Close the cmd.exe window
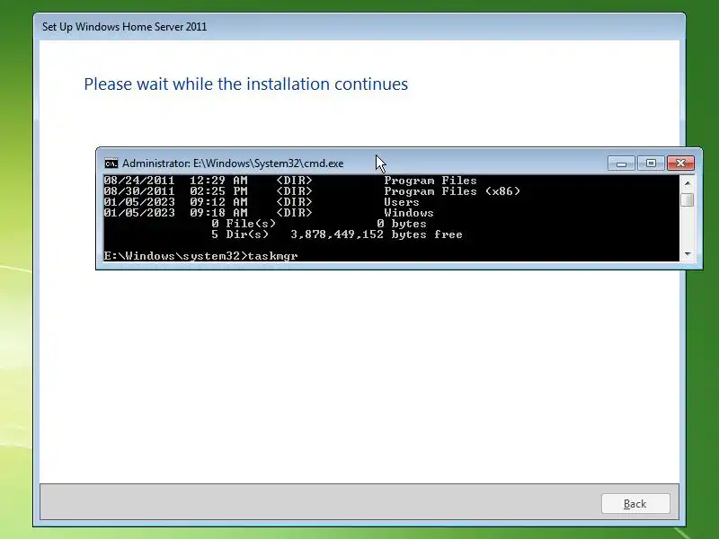719x539 pixels. click(680, 163)
